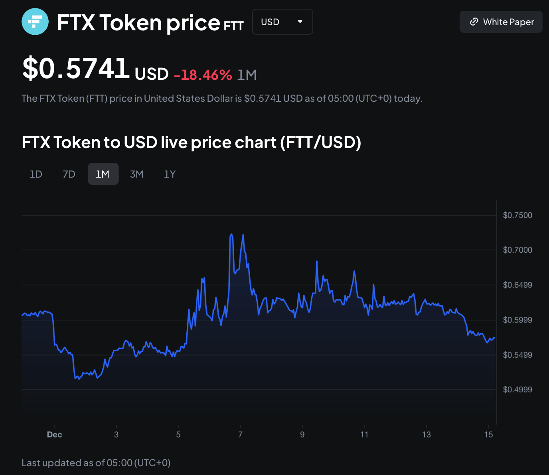Image resolution: width=549 pixels, height=475 pixels.
Task: Select the active 1M range tab
Action: (103, 174)
